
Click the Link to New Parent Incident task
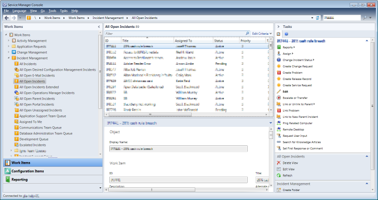300,117
